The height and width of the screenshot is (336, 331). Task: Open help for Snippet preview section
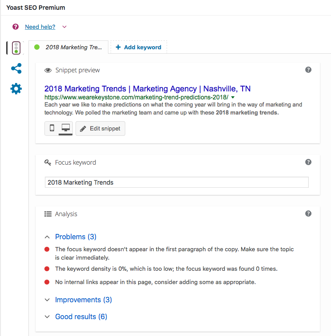[x=308, y=70]
